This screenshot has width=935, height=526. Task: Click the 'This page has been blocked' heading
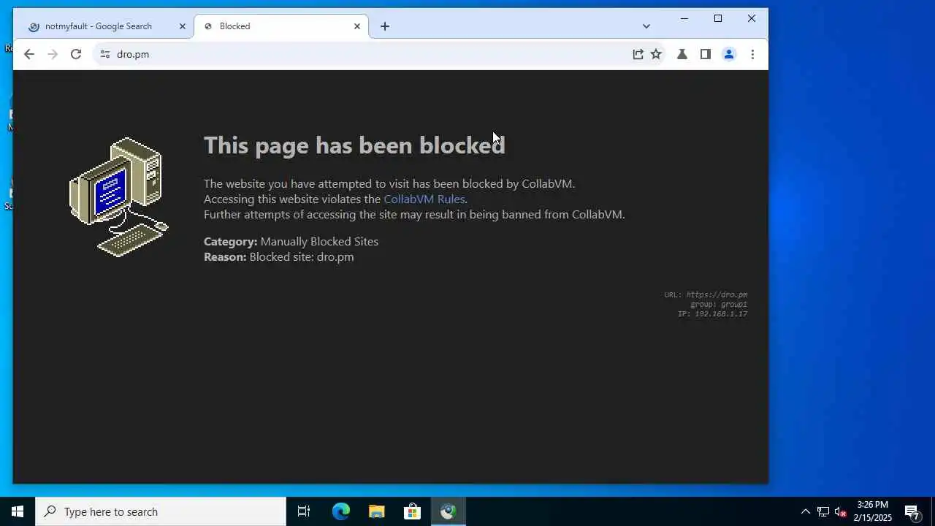coord(354,145)
